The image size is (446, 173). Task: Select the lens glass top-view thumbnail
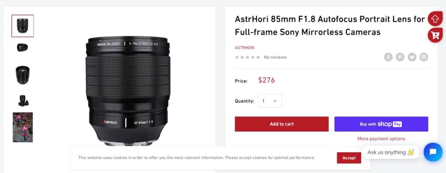click(x=23, y=75)
